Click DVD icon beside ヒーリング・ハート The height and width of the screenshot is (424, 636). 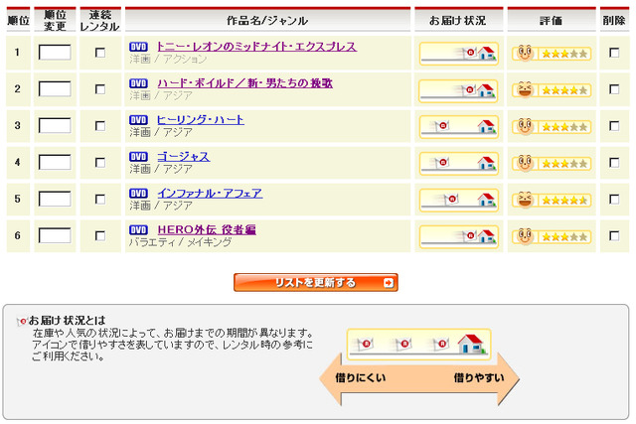138,120
